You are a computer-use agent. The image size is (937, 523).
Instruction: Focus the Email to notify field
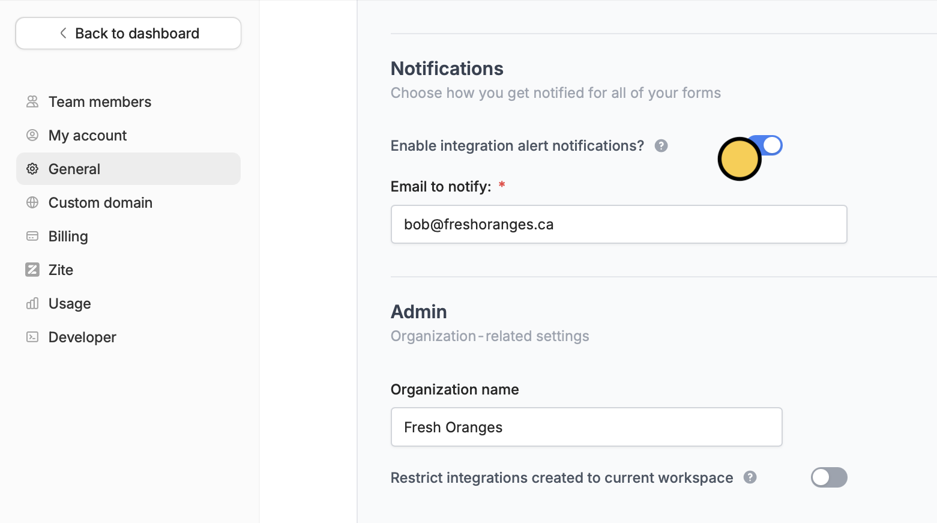[618, 224]
